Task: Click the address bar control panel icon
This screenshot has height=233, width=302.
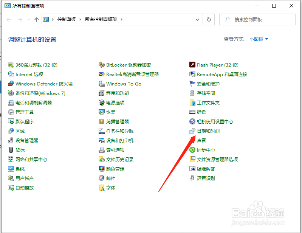Action: (46, 19)
